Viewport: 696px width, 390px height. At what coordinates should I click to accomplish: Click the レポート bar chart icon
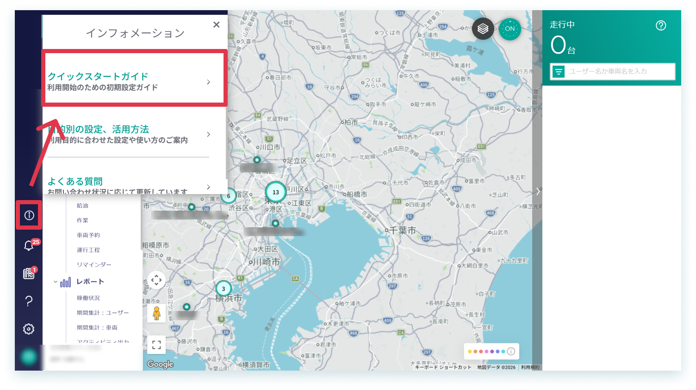tap(66, 282)
